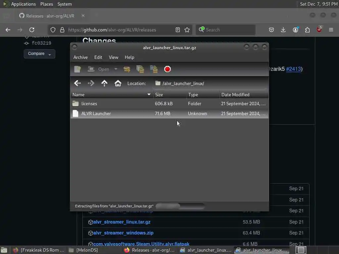Click the Firefox forward arrow
Viewport: 339px width, 254px height.
tap(20, 30)
